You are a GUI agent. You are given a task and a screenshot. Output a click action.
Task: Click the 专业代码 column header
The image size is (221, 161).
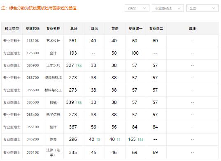pyautogui.click(x=33, y=28)
